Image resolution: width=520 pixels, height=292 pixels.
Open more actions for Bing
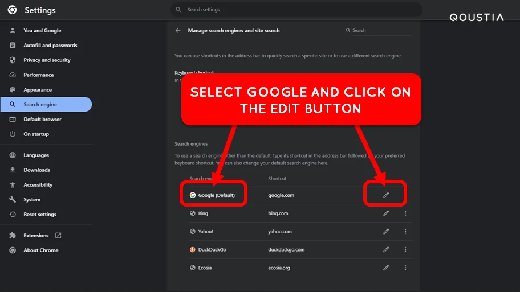[405, 213]
